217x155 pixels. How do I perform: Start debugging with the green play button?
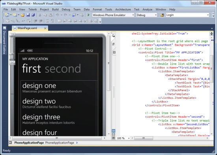(88, 15)
